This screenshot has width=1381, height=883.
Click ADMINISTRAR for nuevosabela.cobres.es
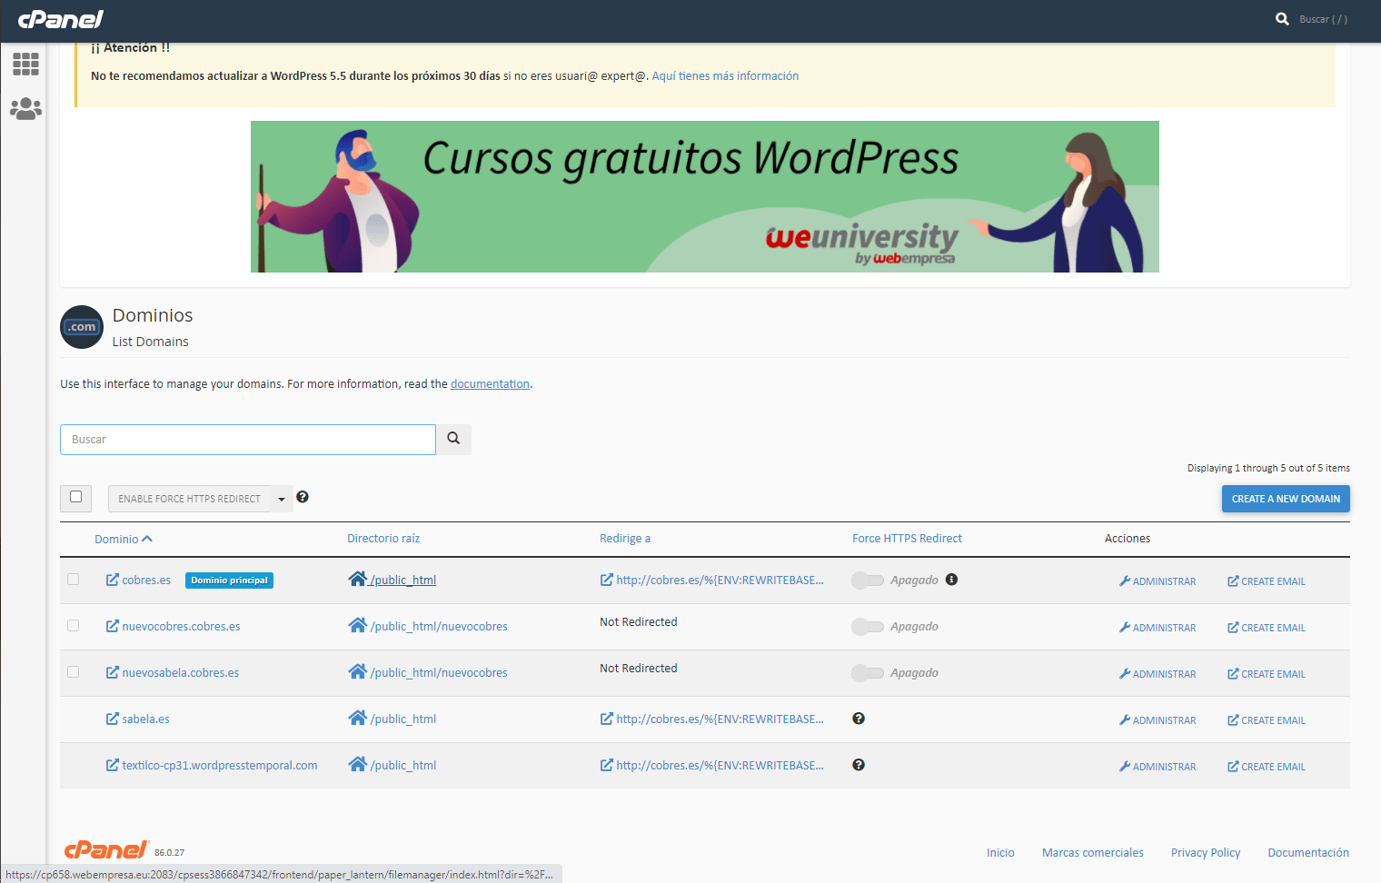click(x=1157, y=674)
